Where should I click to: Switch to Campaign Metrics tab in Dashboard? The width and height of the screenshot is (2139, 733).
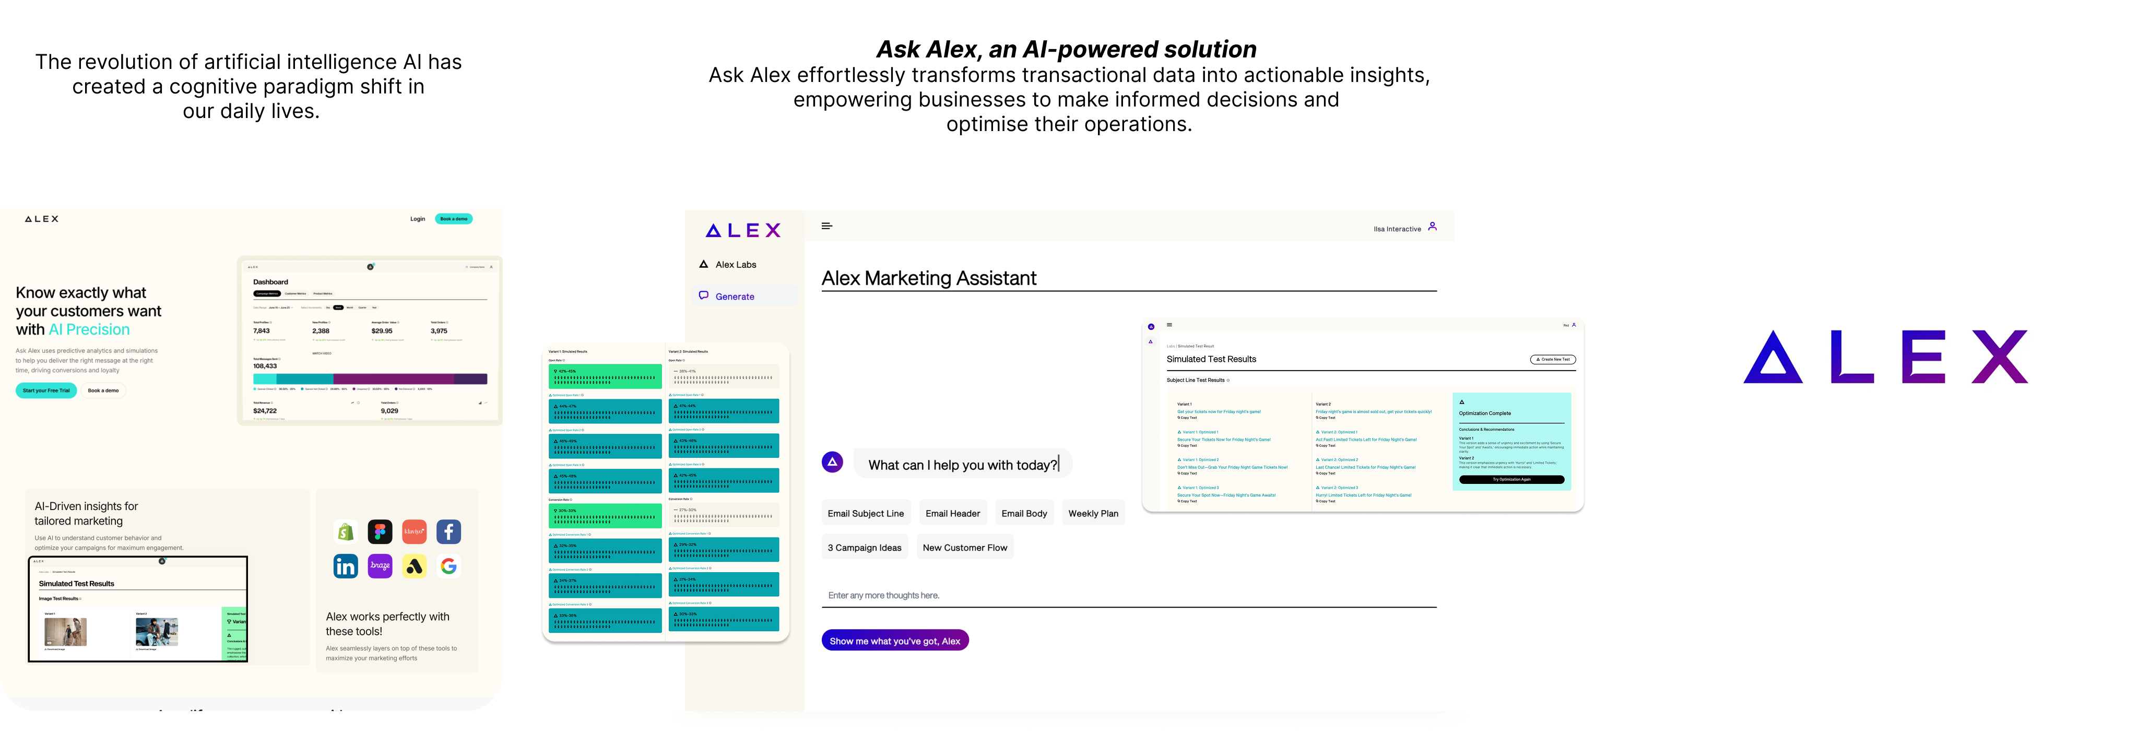pyautogui.click(x=267, y=294)
